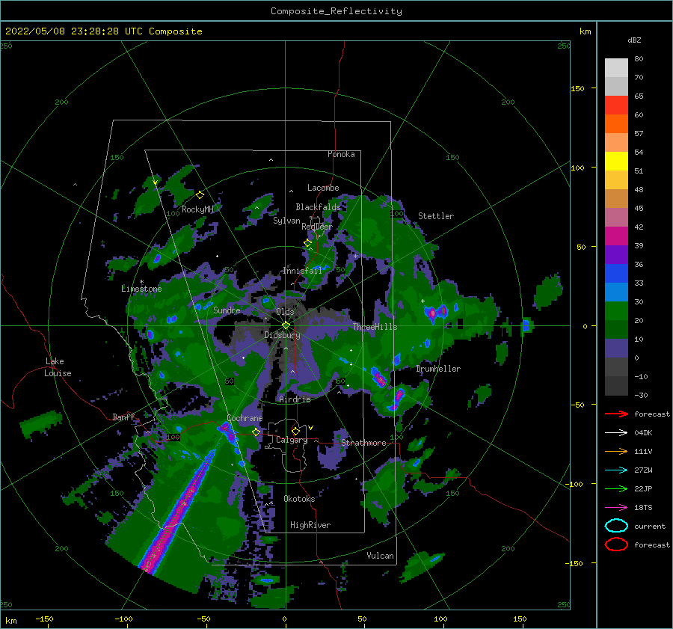Image resolution: width=673 pixels, height=629 pixels.
Task: Click the yellow diamond marker beside RockyMH
Action: click(x=200, y=195)
